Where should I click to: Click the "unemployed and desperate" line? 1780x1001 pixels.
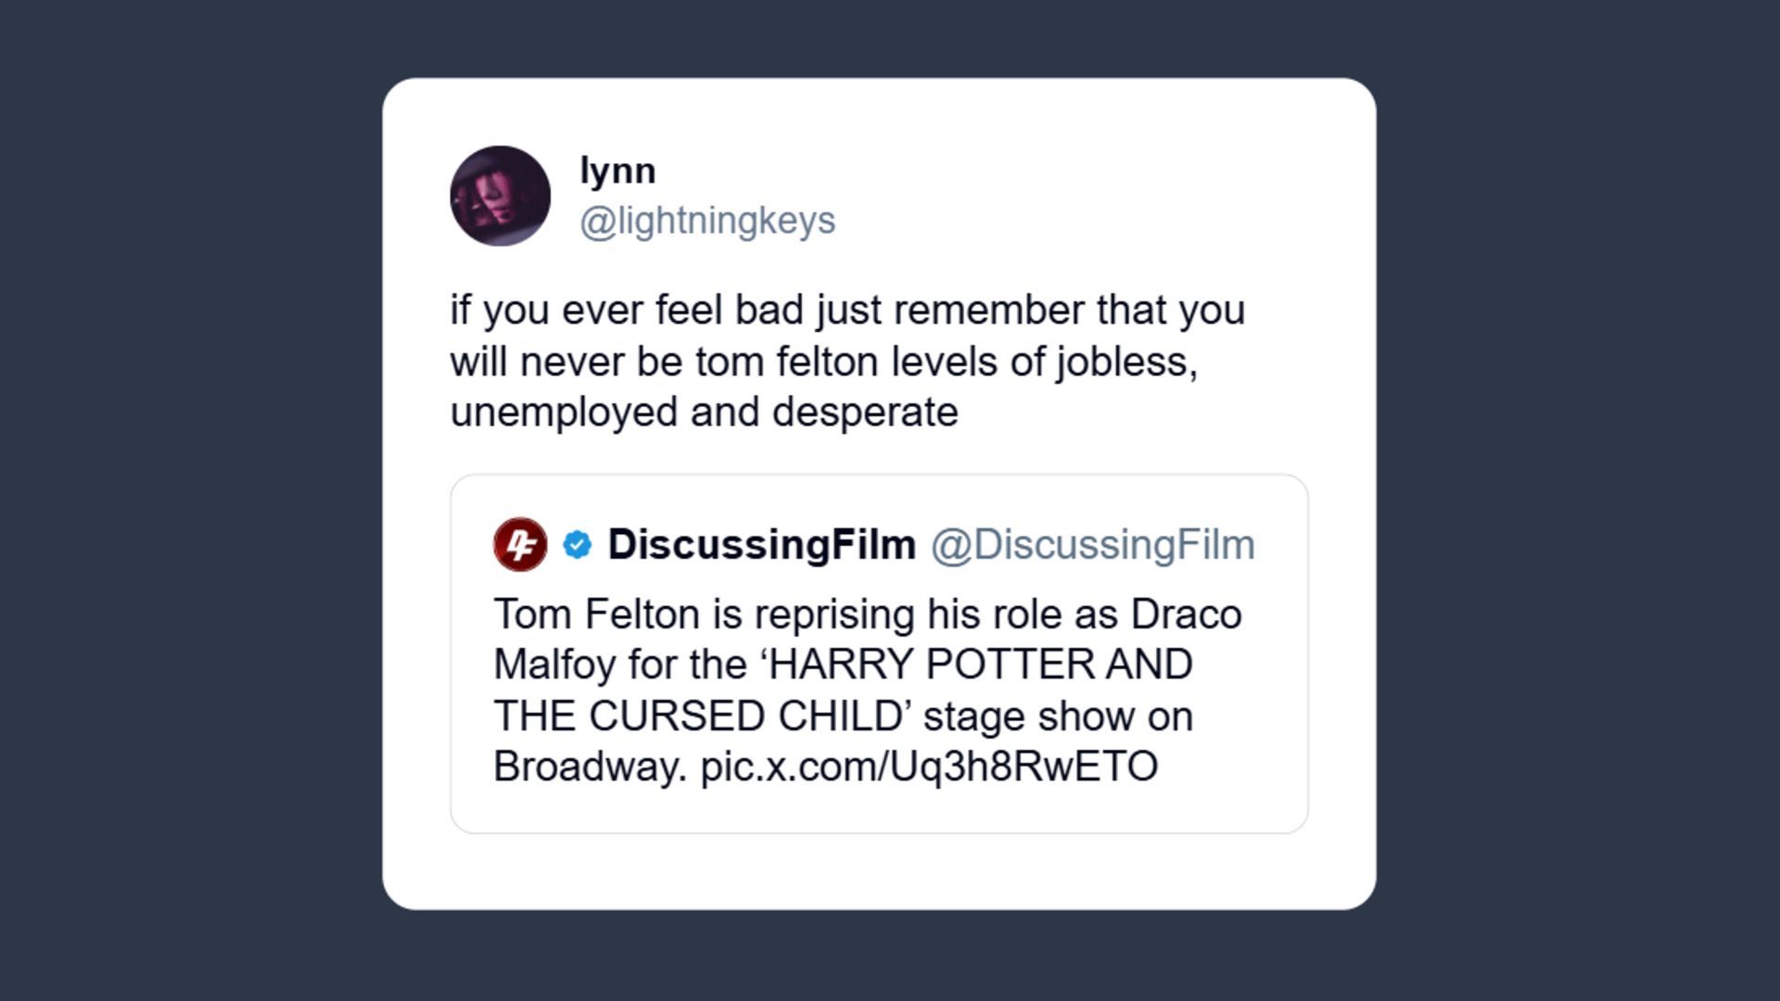click(704, 412)
